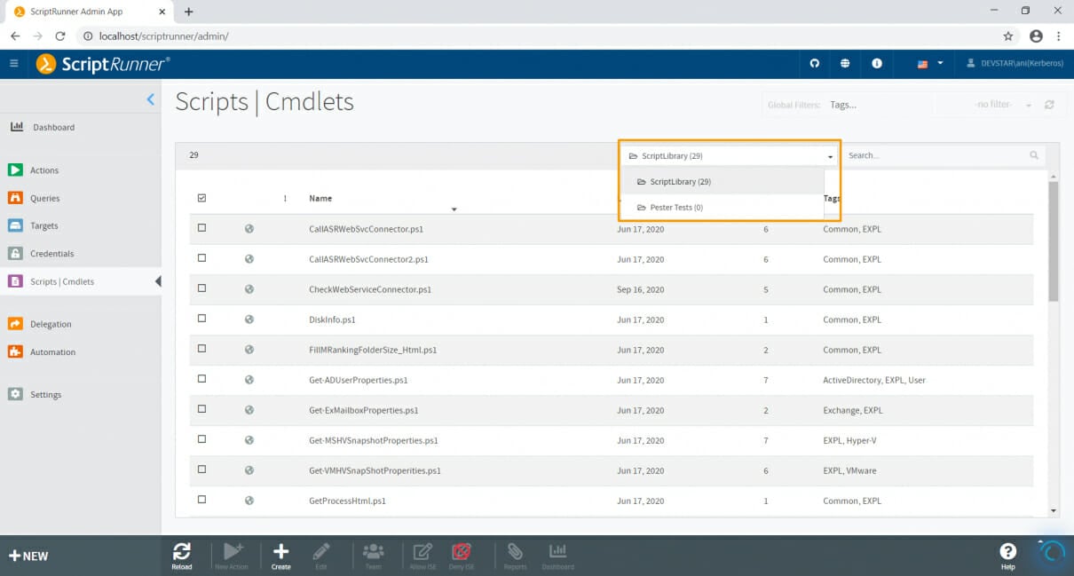Check the box for Get-MSHVSnapshotProperties.ps1

tap(201, 439)
